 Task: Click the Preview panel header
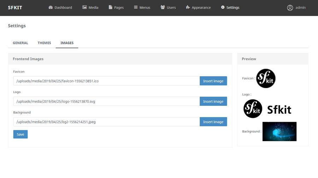(x=273, y=59)
